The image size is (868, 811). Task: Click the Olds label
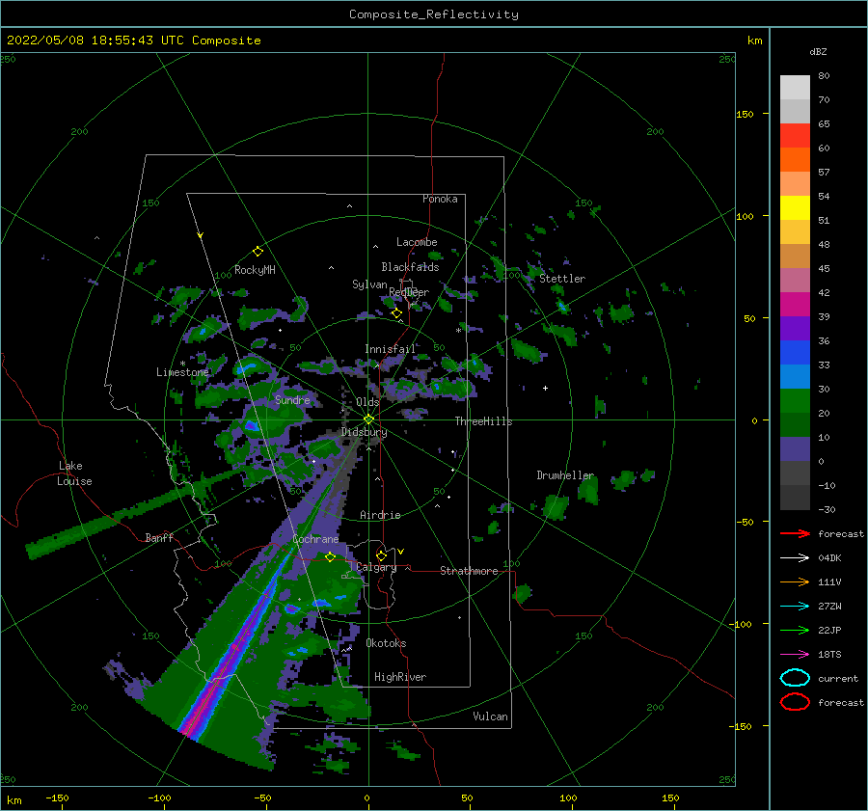point(367,401)
